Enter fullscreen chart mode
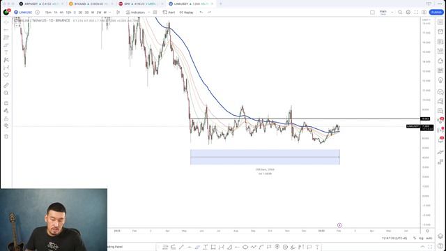Viewport: 446px width, 251px height. (x=416, y=13)
